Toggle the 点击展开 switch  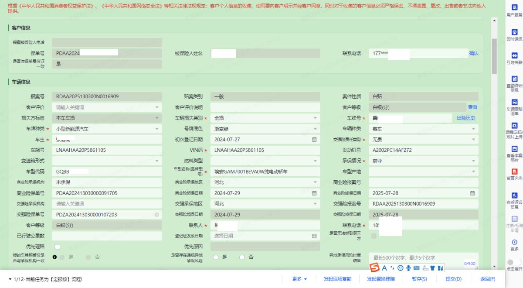(514, 262)
